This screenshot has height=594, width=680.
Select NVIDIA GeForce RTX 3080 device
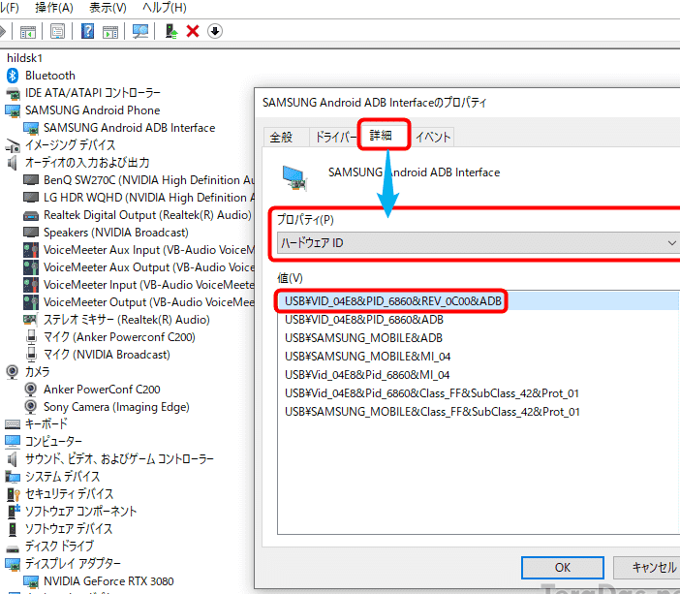pyautogui.click(x=108, y=581)
